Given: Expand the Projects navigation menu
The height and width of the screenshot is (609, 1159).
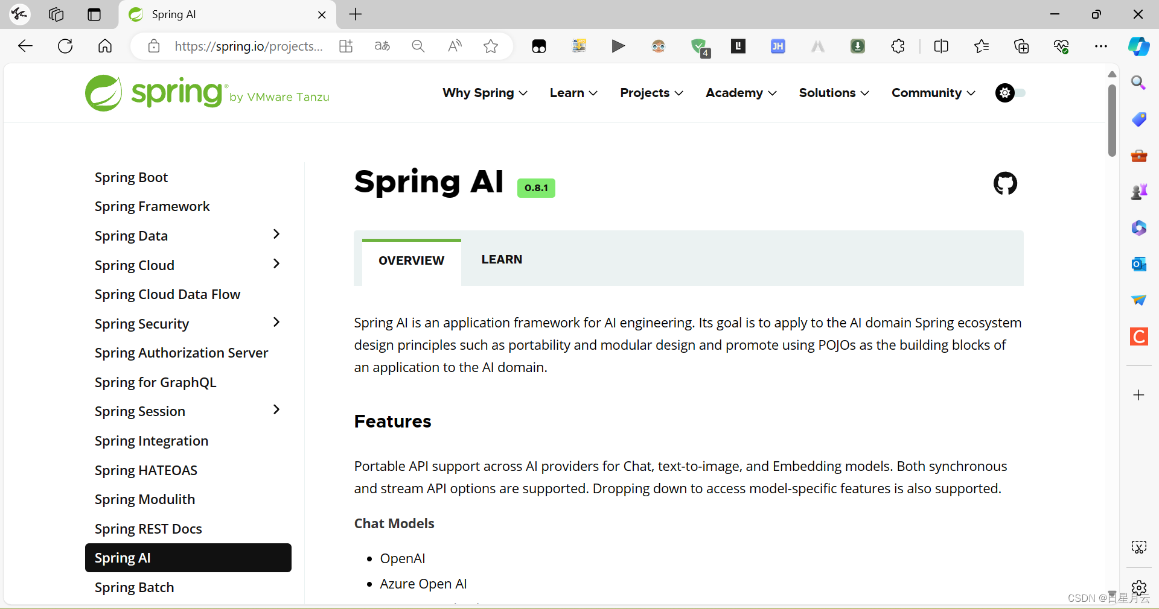Looking at the screenshot, I should click(x=651, y=93).
